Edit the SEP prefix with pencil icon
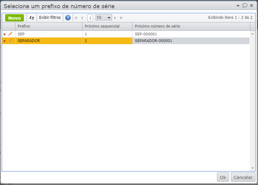 pyautogui.click(x=10, y=34)
